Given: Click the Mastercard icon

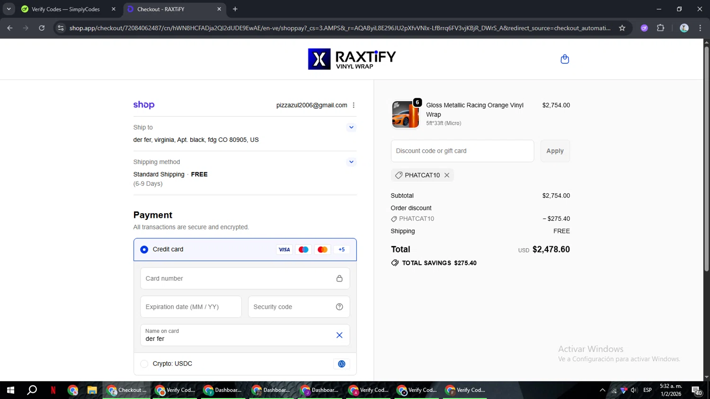Looking at the screenshot, I should click(x=322, y=250).
